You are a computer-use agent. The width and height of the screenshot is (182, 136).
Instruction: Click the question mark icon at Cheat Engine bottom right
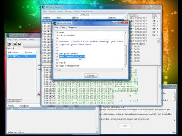click(97, 132)
